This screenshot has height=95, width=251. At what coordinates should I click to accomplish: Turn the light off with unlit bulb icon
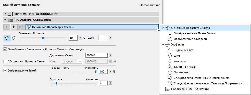(14, 38)
